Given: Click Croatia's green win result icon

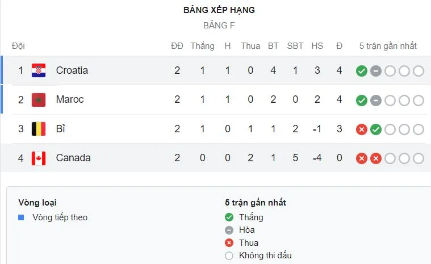Looking at the screenshot, I should (x=361, y=71).
